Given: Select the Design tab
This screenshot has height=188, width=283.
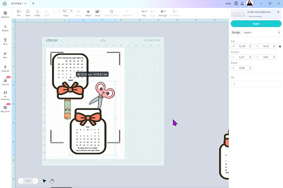Looking at the screenshot, I should (236, 32).
